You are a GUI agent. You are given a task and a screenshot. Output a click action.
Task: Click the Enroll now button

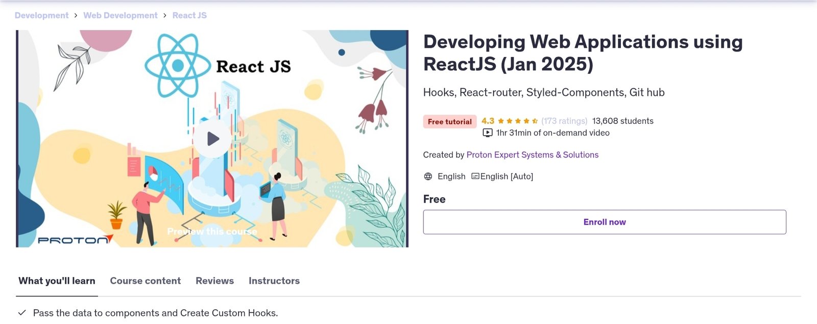(x=605, y=222)
